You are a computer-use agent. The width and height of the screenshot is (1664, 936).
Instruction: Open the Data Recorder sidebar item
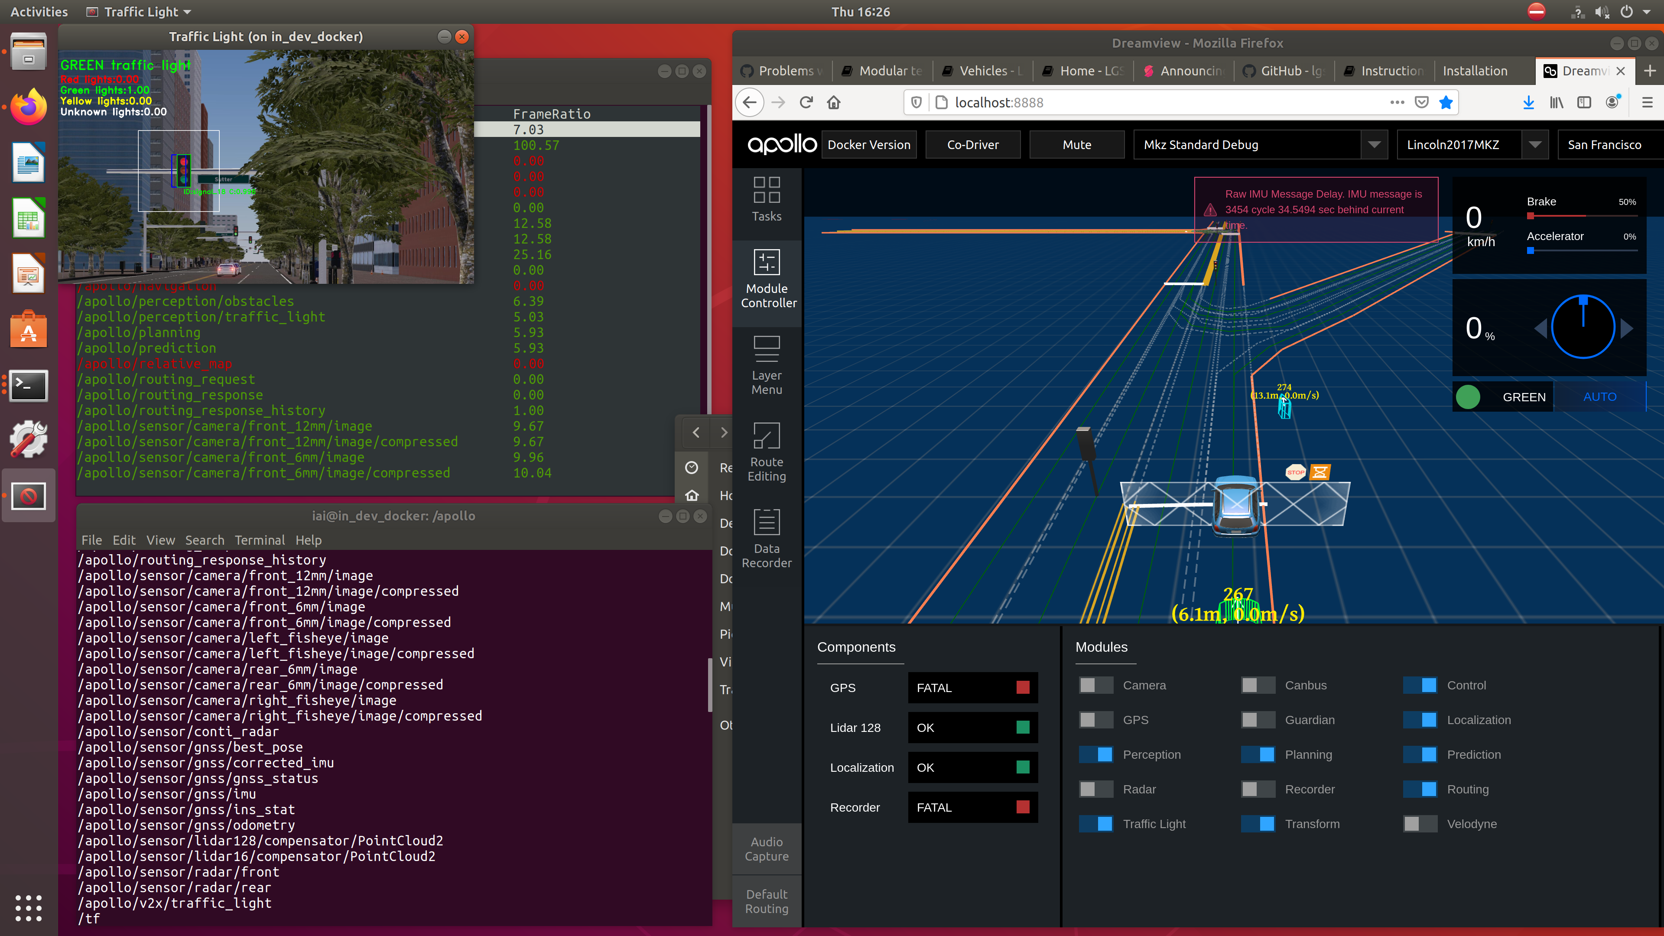pos(766,539)
